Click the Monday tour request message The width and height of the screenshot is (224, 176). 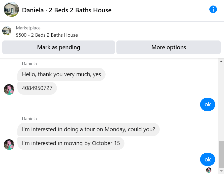pos(88,129)
